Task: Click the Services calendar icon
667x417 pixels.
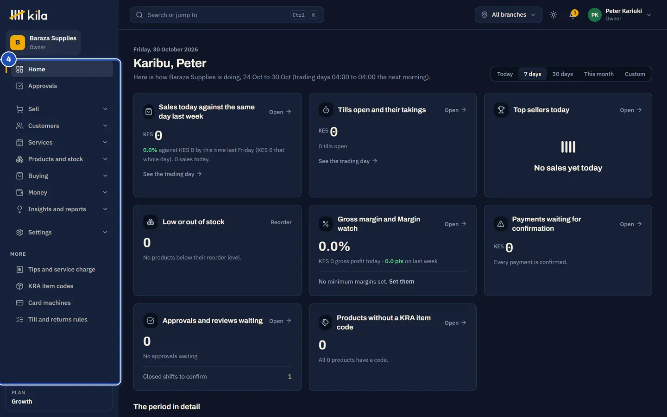Action: click(19, 142)
